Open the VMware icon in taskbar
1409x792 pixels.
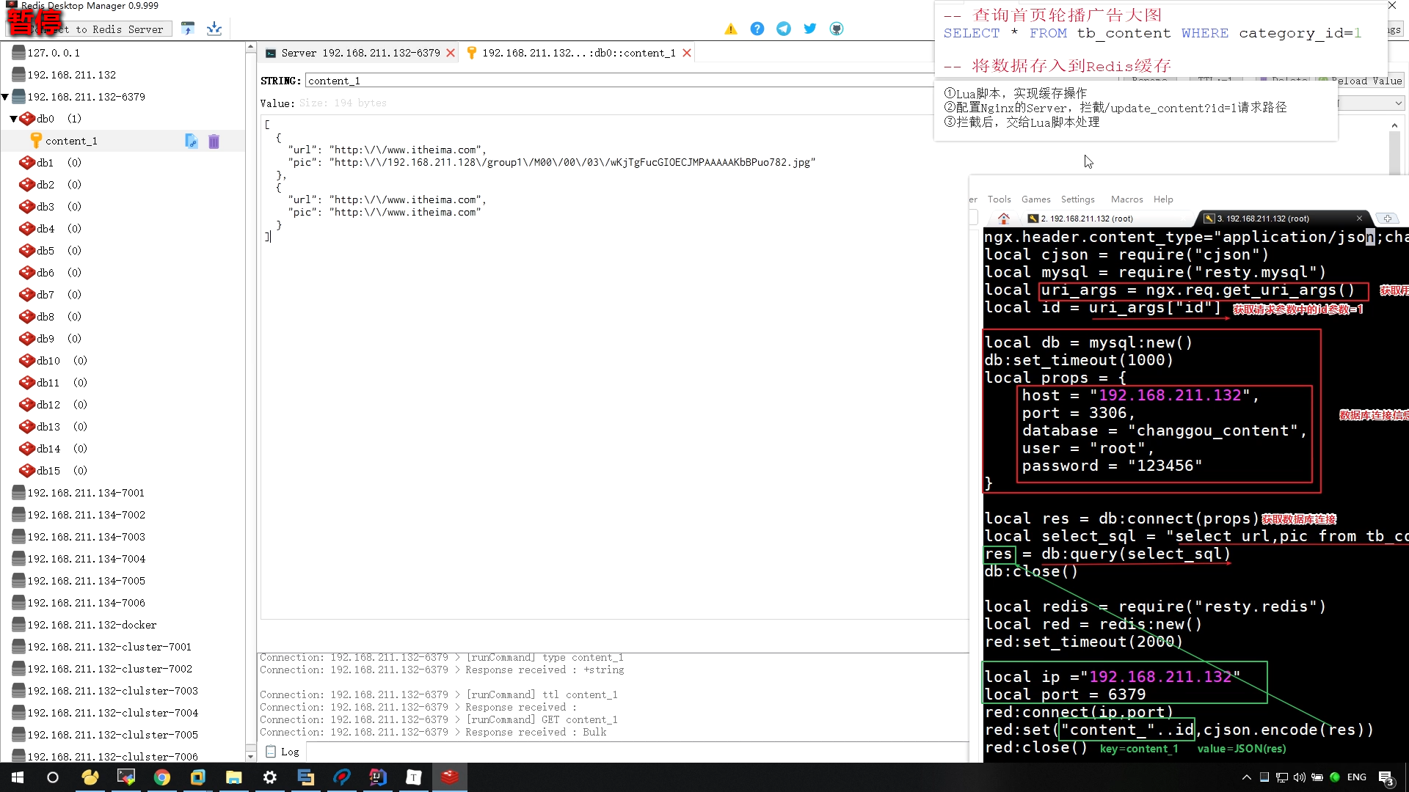pyautogui.click(x=198, y=777)
